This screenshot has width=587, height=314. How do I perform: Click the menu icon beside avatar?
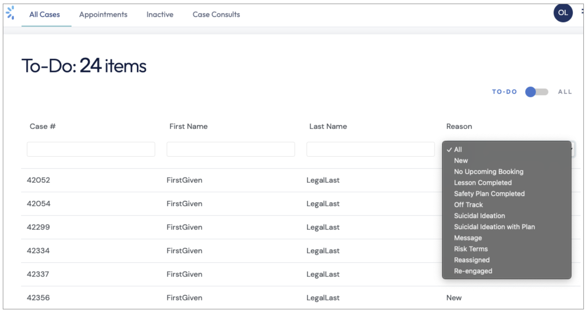(582, 11)
